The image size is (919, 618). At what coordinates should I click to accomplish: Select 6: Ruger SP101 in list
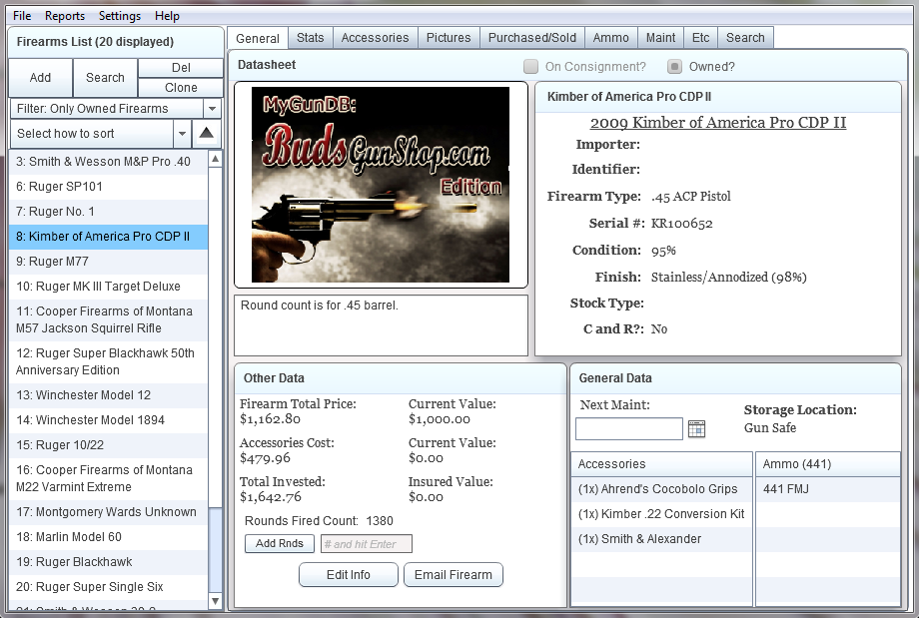pyautogui.click(x=109, y=187)
